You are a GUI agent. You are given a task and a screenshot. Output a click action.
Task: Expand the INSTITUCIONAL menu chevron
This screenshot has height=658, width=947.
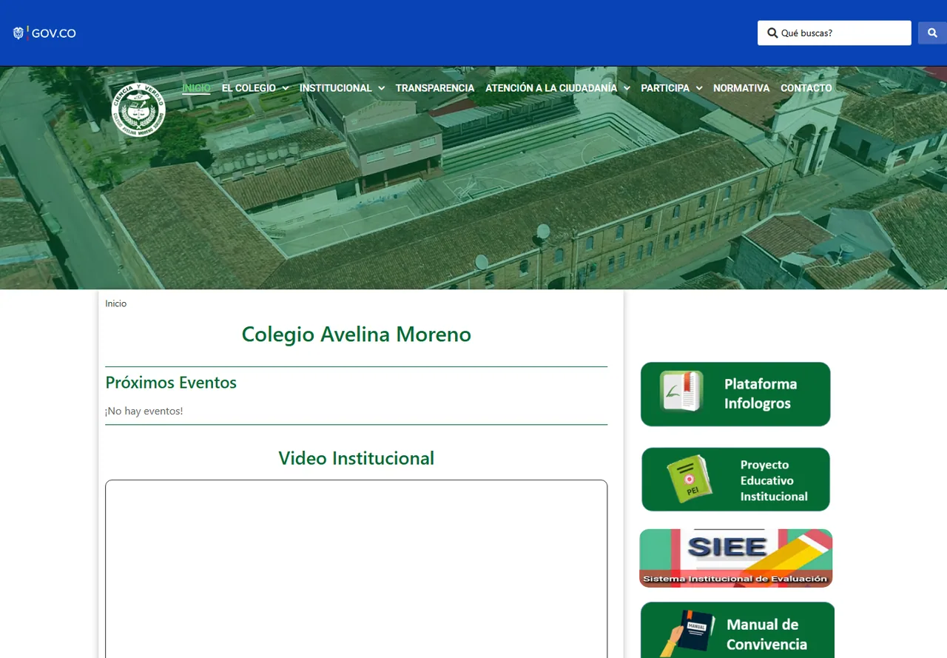(381, 88)
